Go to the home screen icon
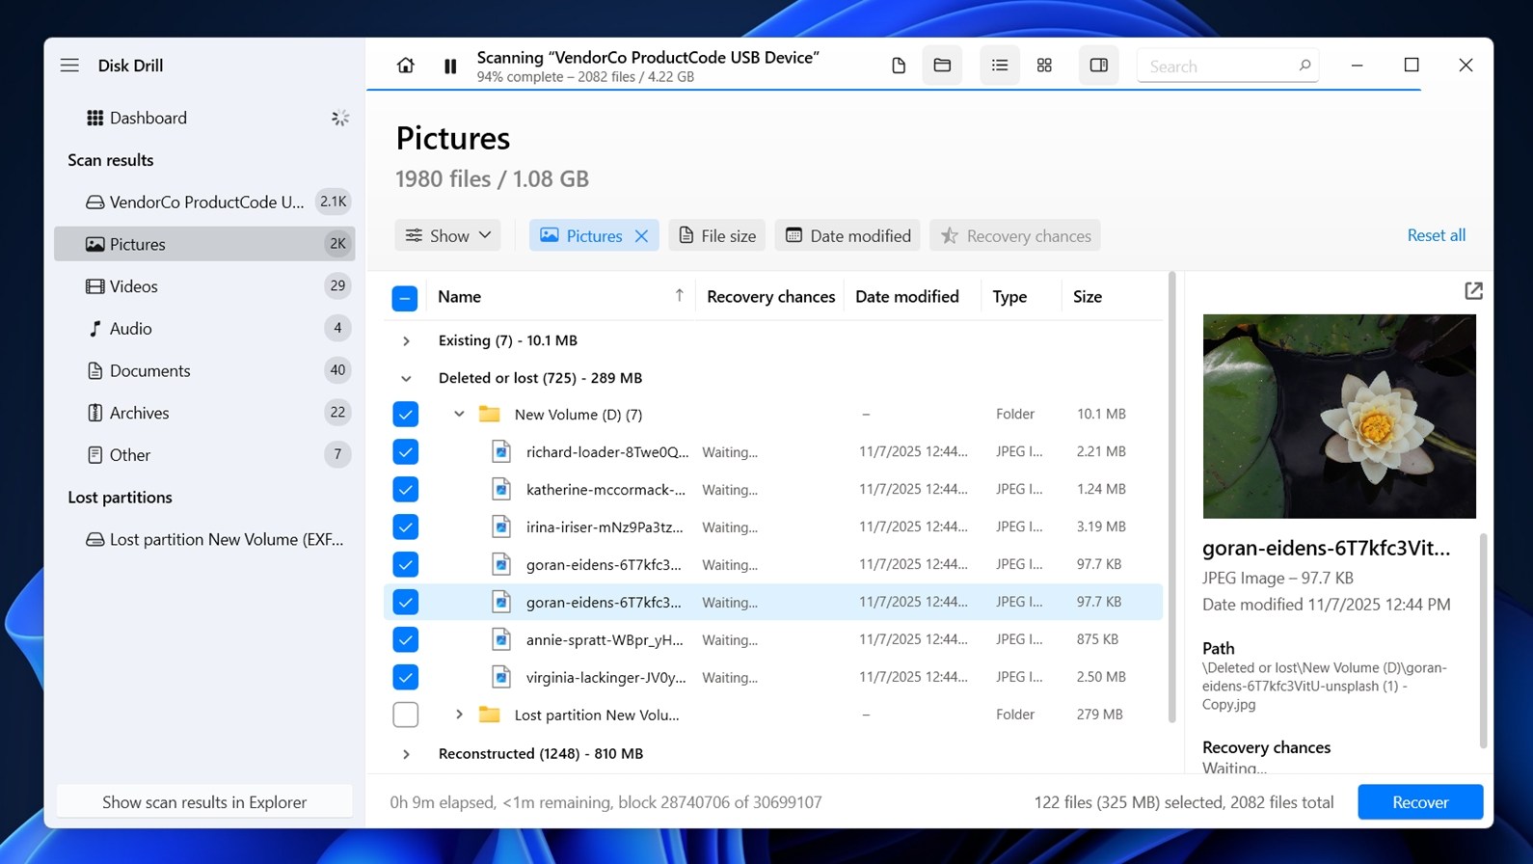The width and height of the screenshot is (1533, 864). pos(405,66)
